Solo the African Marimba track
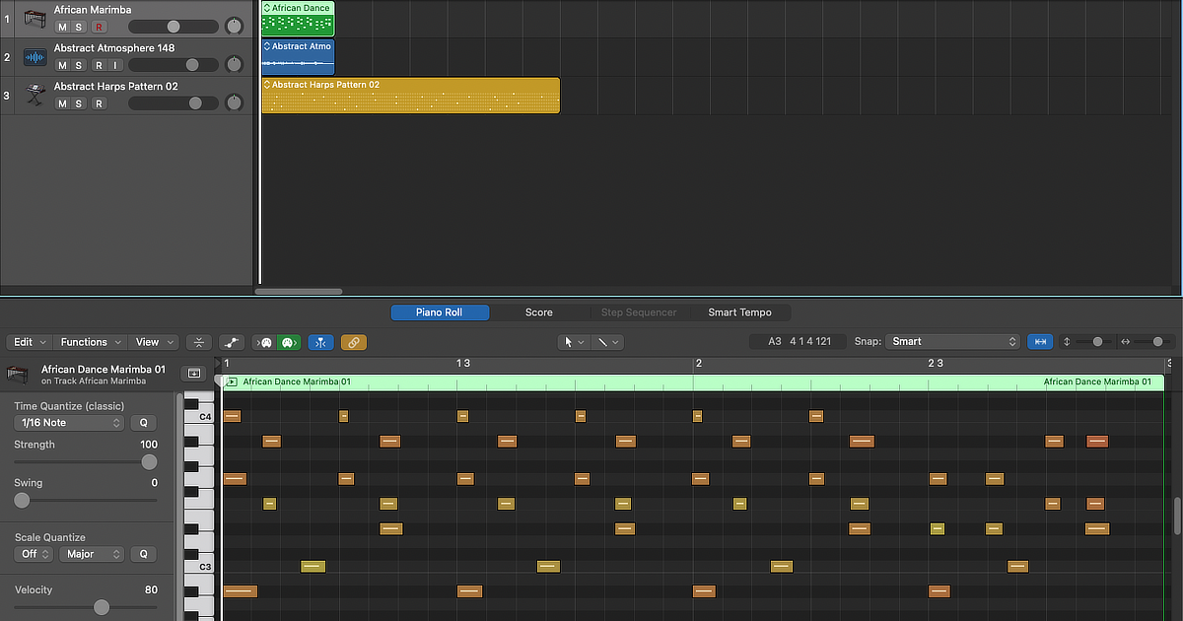Image resolution: width=1183 pixels, height=621 pixels. 80,27
